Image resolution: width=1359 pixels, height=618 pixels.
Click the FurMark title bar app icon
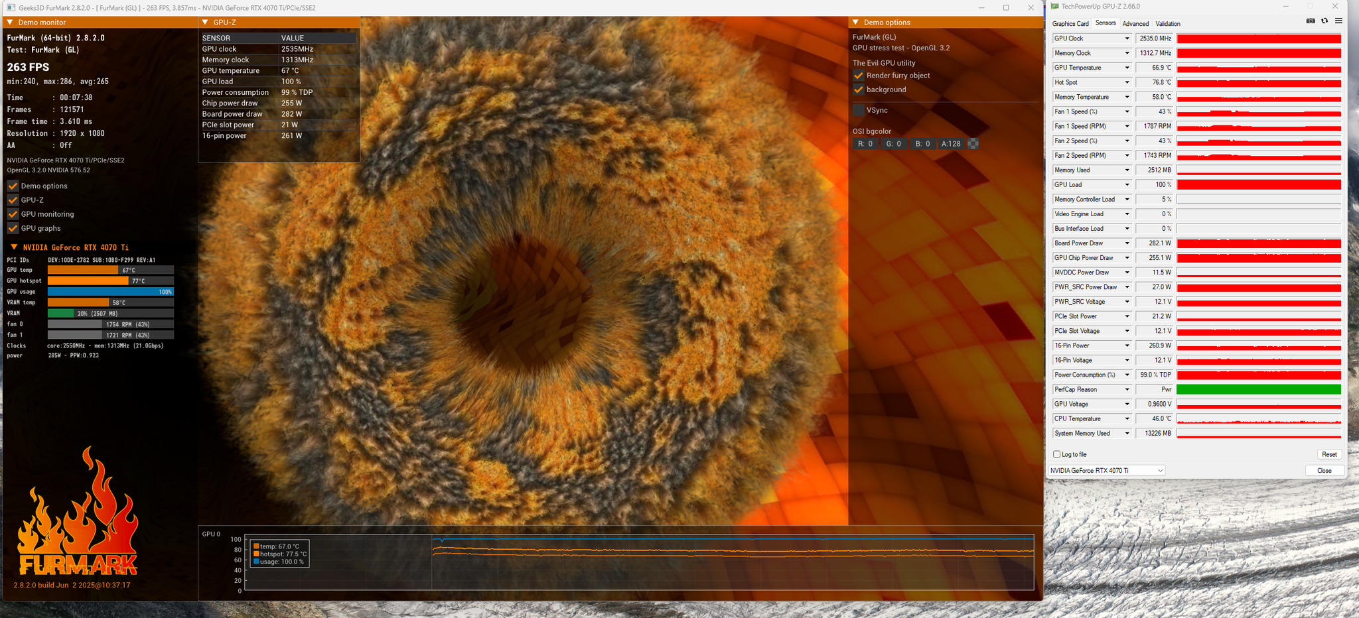(11, 8)
